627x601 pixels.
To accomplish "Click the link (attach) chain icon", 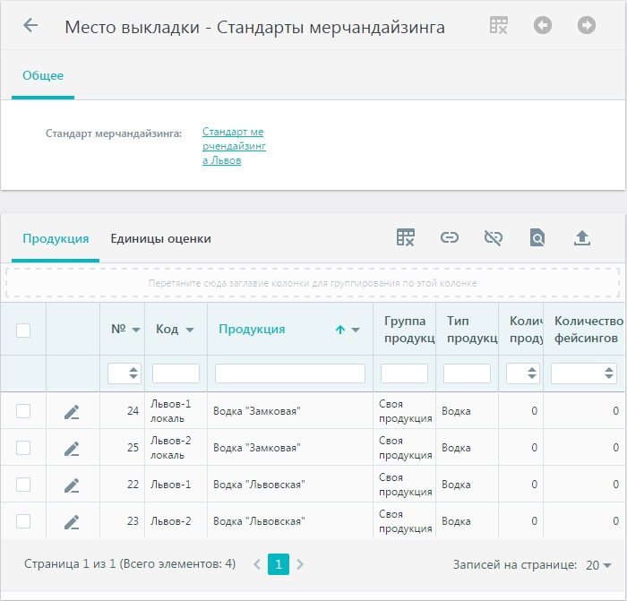I will (450, 237).
